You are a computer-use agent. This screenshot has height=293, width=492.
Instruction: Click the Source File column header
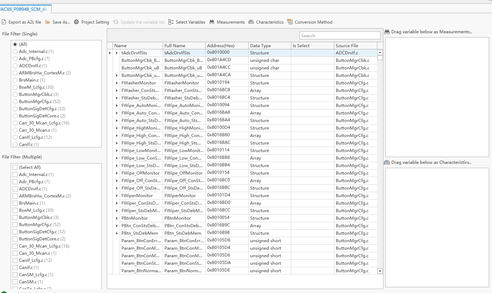pyautogui.click(x=355, y=46)
